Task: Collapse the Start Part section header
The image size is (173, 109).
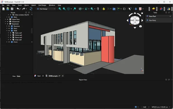Action: coord(159,16)
